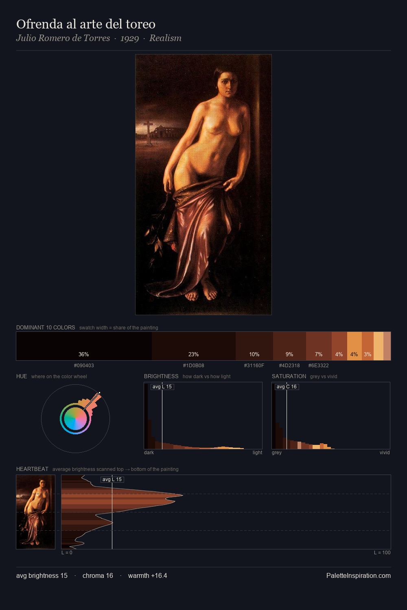Click the avg L 15 label in brightness chart
The image size is (407, 610).
162,387
